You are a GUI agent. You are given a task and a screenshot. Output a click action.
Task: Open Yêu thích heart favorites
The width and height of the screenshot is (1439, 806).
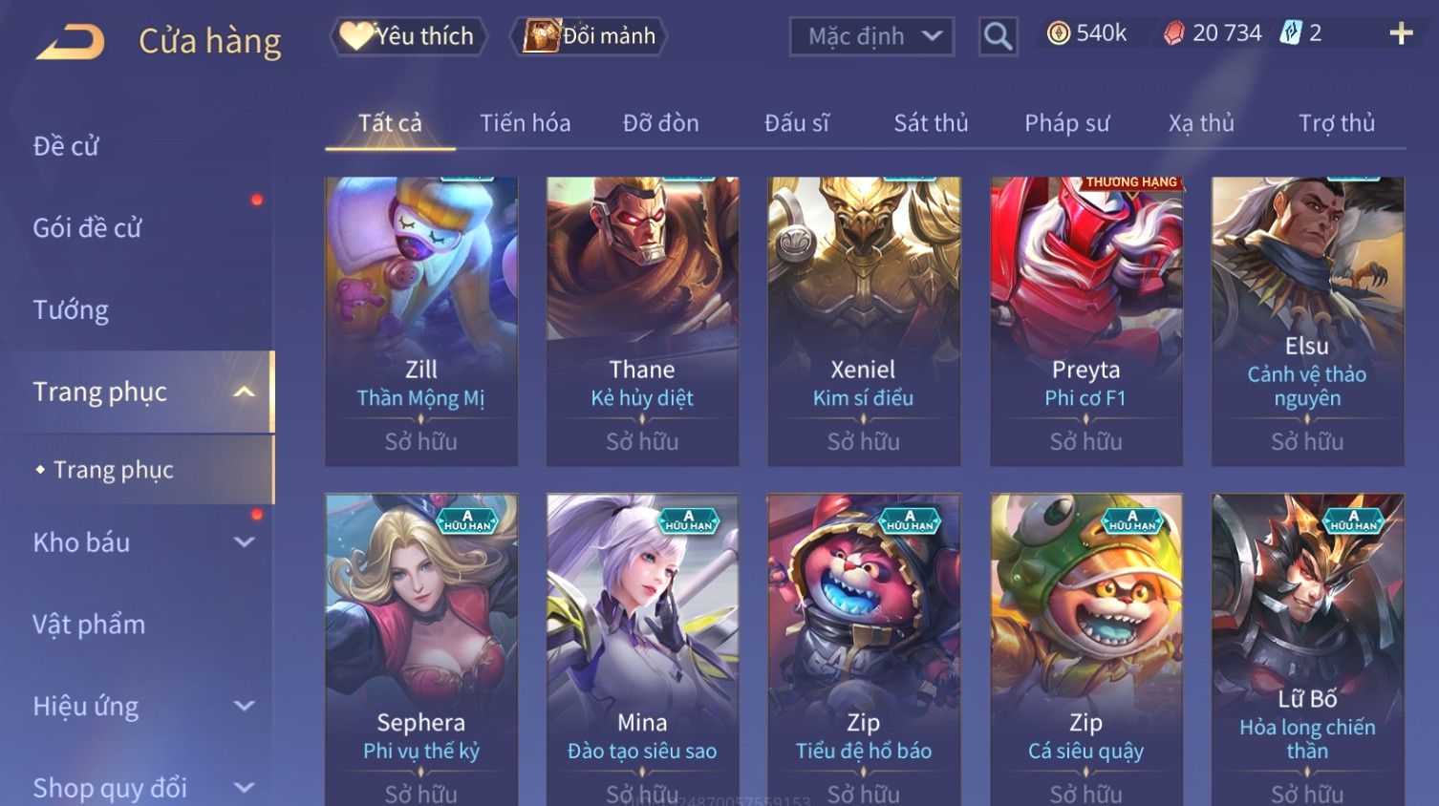pos(408,36)
